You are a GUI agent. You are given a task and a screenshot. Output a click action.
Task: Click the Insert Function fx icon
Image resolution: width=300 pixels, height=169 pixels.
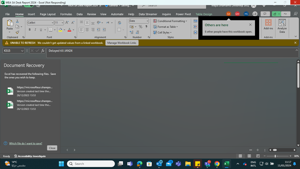(43, 50)
